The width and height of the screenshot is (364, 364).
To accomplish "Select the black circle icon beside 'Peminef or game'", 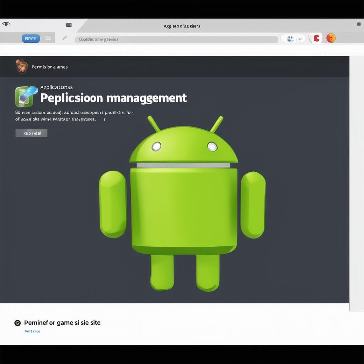I will click(x=17, y=323).
